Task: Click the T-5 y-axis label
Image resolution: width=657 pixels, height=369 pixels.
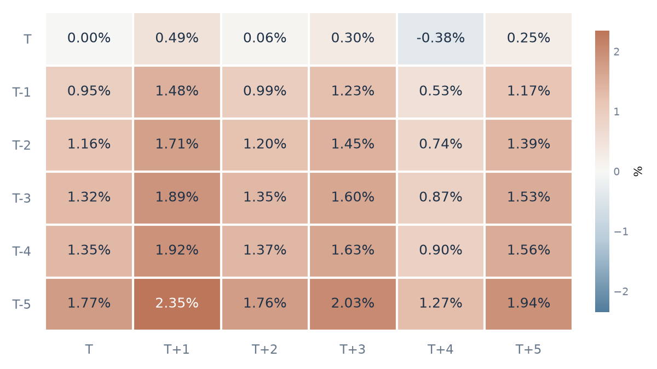Action: pyautogui.click(x=22, y=304)
